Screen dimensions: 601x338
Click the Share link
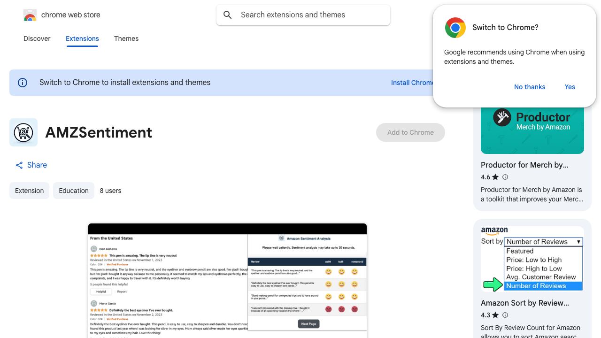click(31, 165)
